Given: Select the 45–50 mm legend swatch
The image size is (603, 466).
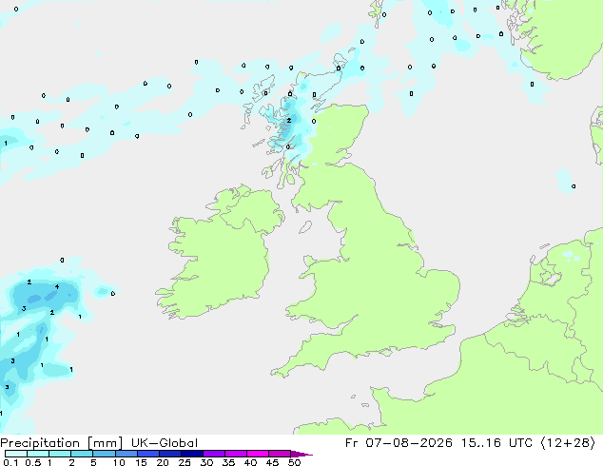Looking at the screenshot, I should (280, 454).
